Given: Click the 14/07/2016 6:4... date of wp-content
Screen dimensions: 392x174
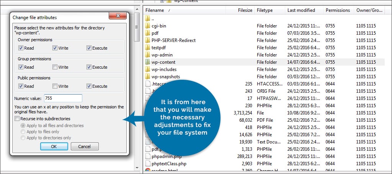Looking at the screenshot, I should tap(304, 62).
